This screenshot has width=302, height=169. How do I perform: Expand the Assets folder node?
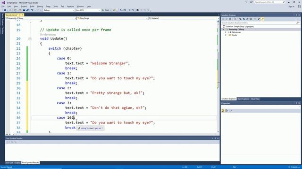226,35
